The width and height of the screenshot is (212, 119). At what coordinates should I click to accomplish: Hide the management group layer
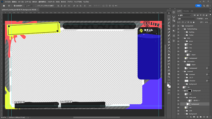tap(178, 26)
